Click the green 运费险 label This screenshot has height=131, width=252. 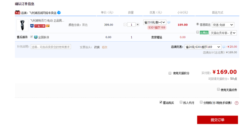click(x=204, y=33)
